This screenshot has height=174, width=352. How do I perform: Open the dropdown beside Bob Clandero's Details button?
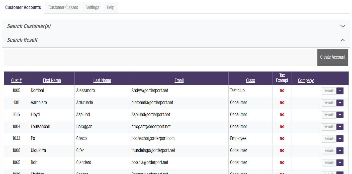pos(340,162)
